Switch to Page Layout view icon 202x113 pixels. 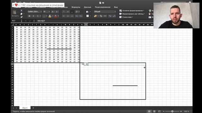click(154, 111)
